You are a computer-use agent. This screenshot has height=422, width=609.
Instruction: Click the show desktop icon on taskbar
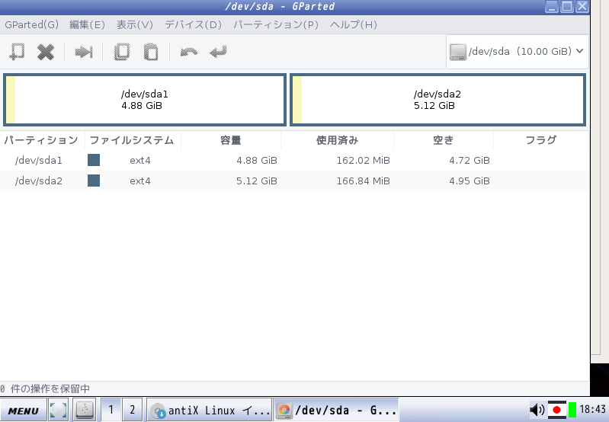(58, 410)
